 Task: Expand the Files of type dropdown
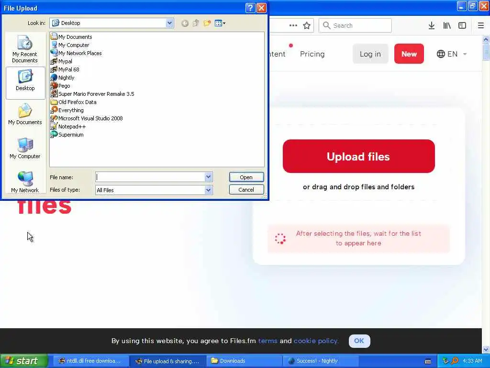(209, 190)
